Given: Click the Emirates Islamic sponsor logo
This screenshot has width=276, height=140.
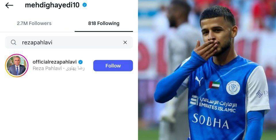Looking at the screenshot, I should point(213,103).
